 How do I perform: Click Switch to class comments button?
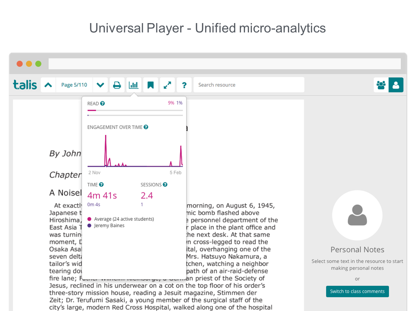pyautogui.click(x=357, y=291)
